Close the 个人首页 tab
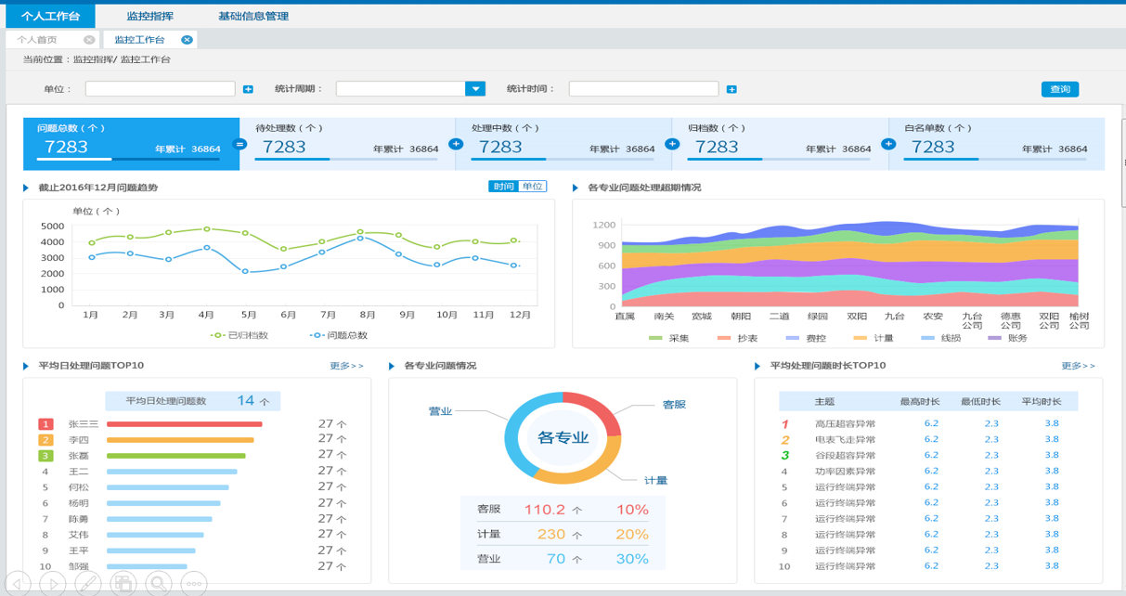 [x=88, y=40]
